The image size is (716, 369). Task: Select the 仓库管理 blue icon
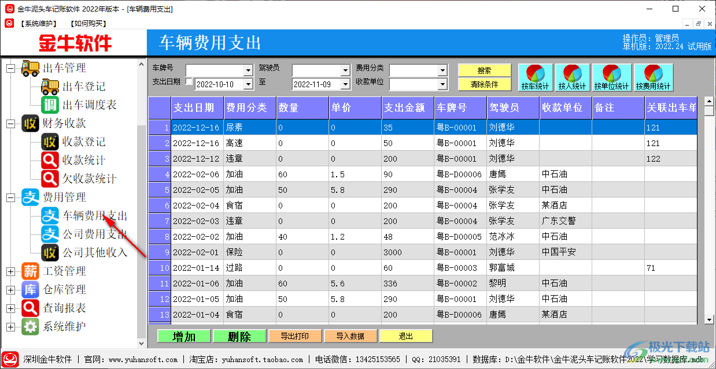[x=31, y=289]
